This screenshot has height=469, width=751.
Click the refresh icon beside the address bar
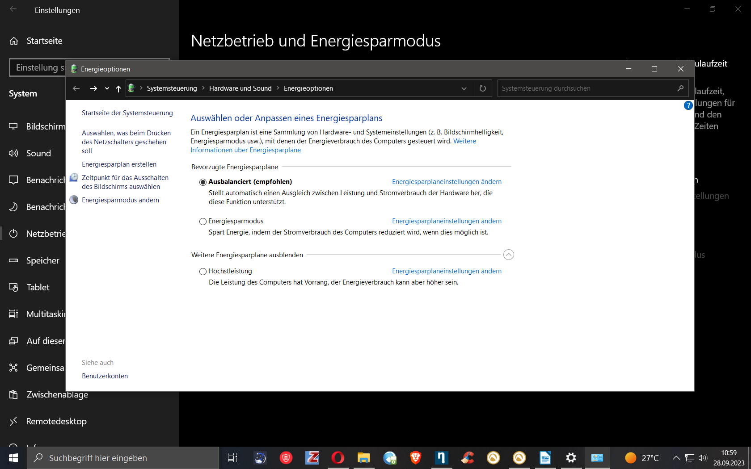(x=482, y=88)
